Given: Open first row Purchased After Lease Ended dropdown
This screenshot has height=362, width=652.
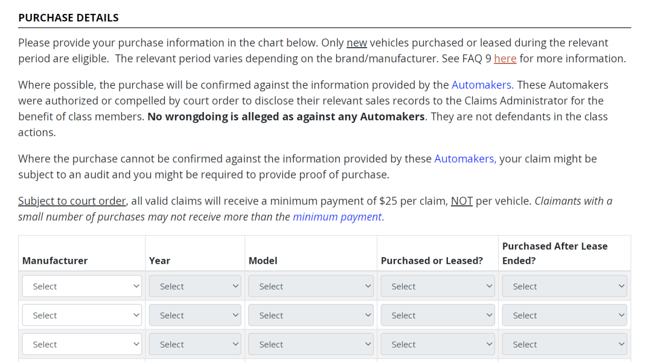Looking at the screenshot, I should coord(564,287).
